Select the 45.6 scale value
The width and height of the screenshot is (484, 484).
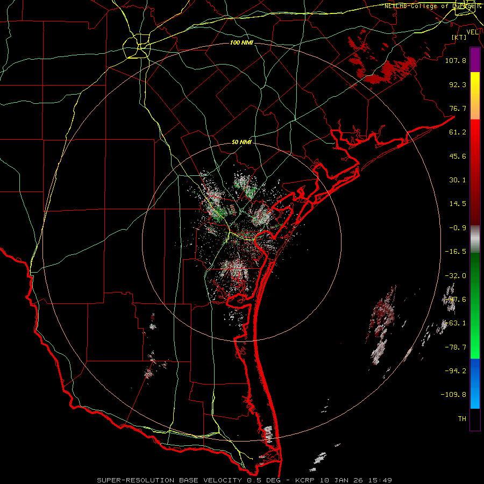click(x=458, y=156)
